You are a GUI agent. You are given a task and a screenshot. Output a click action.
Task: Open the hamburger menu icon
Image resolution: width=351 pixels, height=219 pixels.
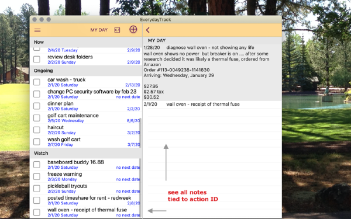click(37, 30)
